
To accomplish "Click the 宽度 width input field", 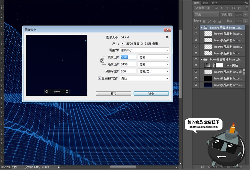I will (x=128, y=57).
